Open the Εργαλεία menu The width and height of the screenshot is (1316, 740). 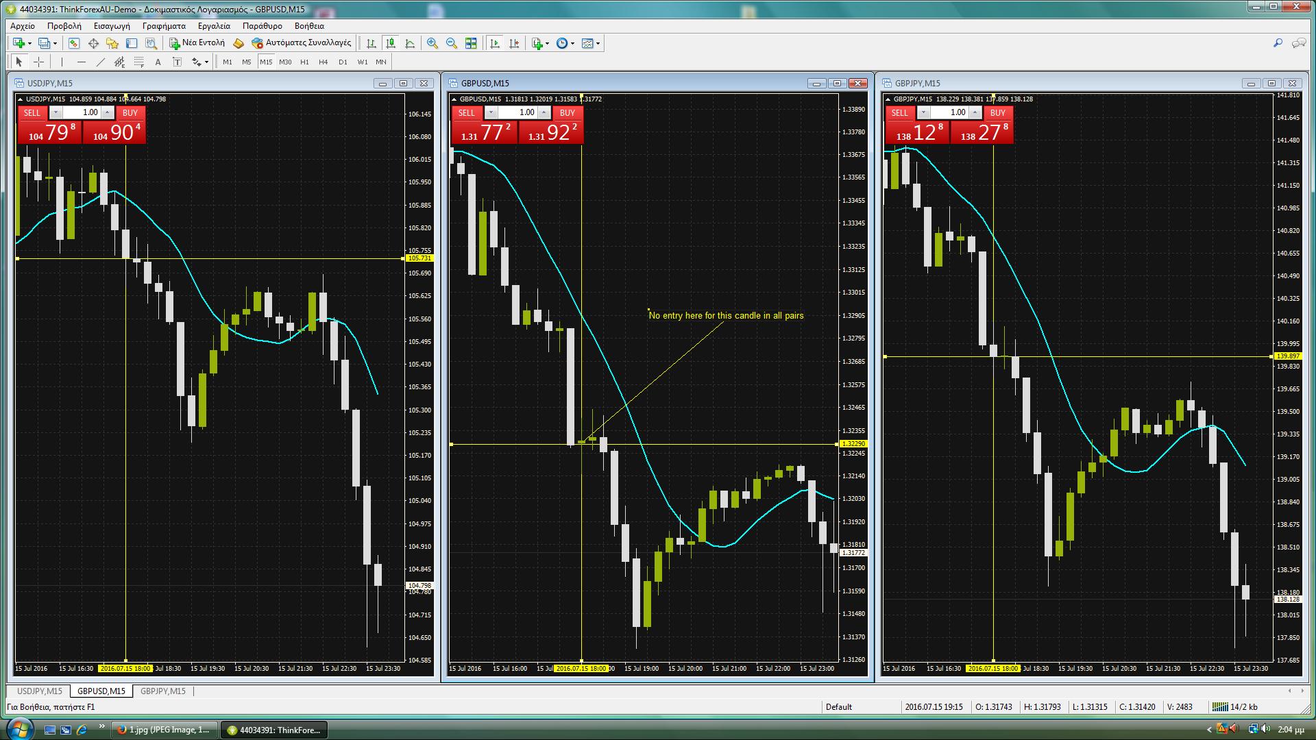coord(214,25)
